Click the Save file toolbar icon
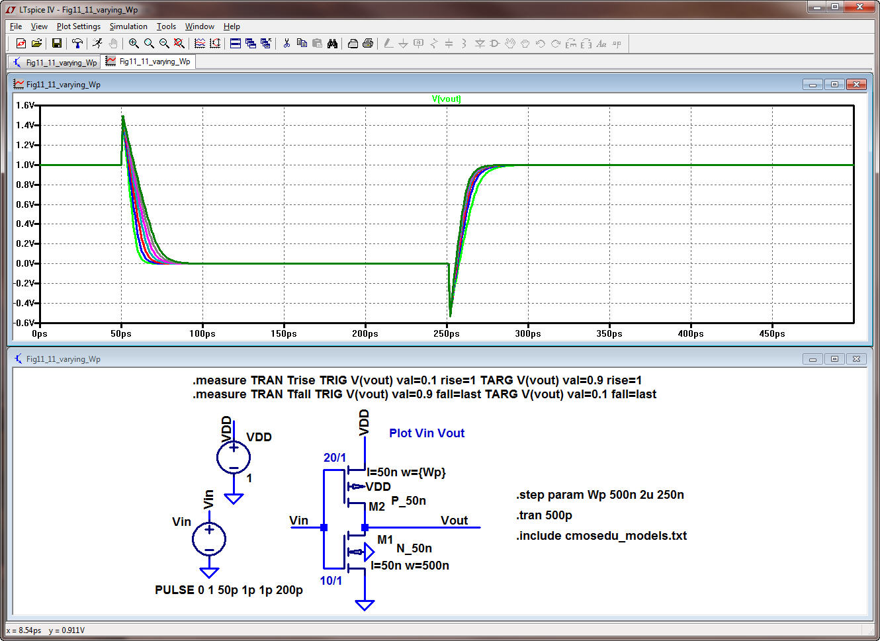This screenshot has height=641, width=880. (57, 43)
